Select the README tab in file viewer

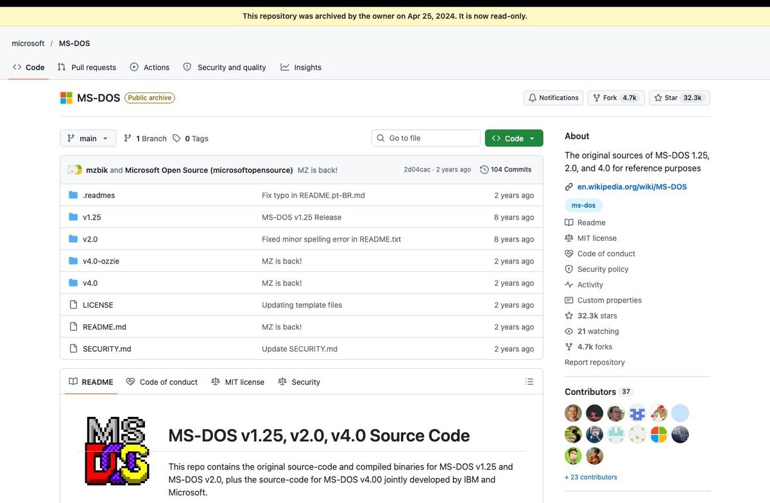[x=91, y=382]
